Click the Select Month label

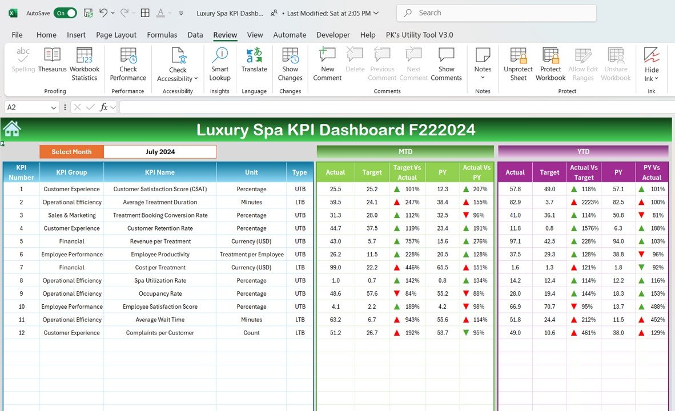tap(71, 151)
